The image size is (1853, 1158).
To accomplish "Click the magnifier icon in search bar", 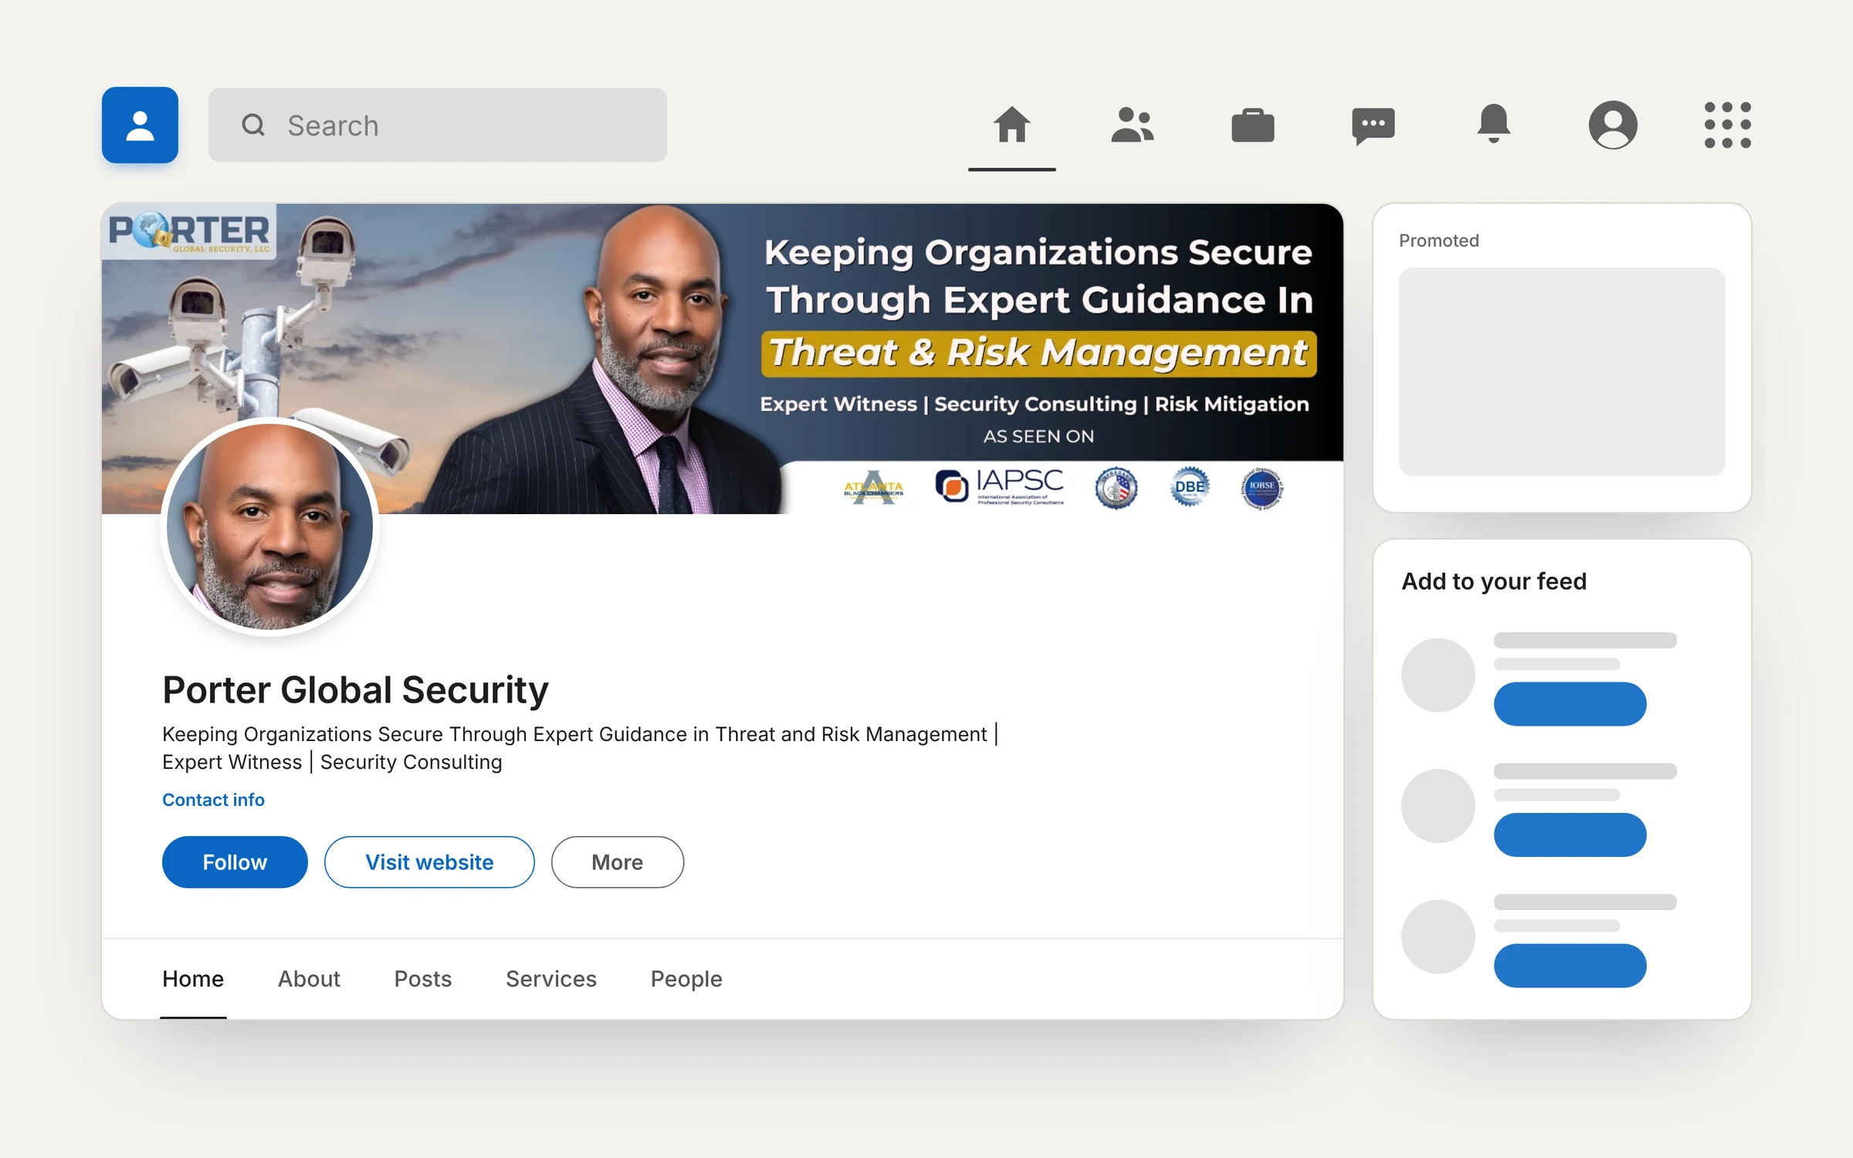I will click(x=253, y=125).
